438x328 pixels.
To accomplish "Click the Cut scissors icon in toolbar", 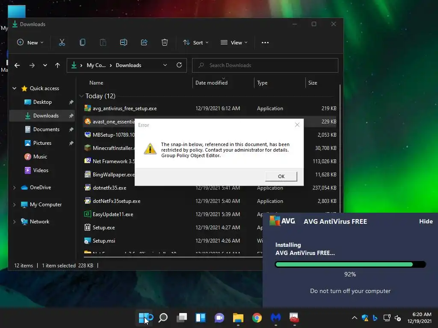I will point(62,42).
